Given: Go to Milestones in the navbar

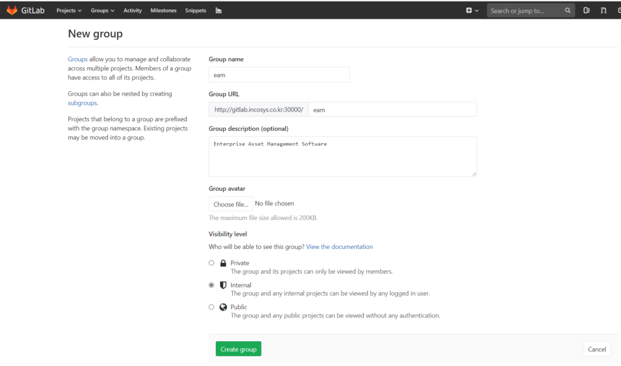Looking at the screenshot, I should 163,10.
